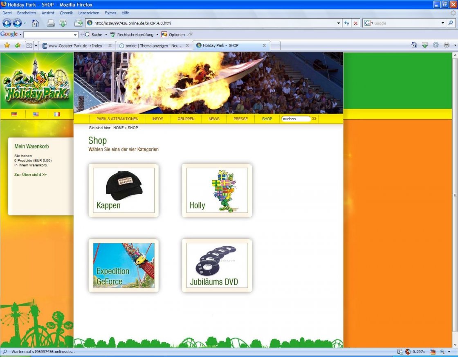Expand the dropdown arrow at tab bar right end

tap(455, 45)
